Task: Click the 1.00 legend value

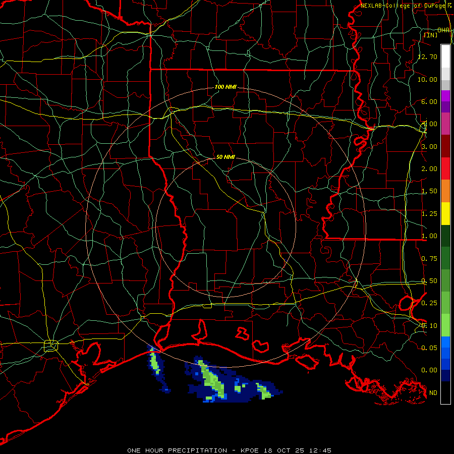Action: click(x=429, y=236)
